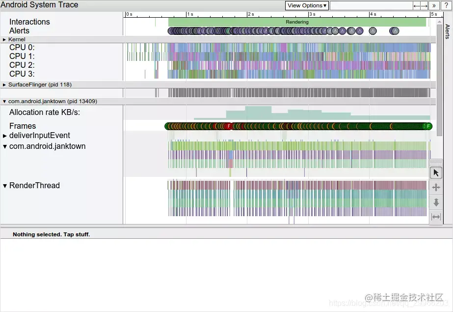This screenshot has width=453, height=312.
Task: Click the CPU 3: label
Action: [22, 74]
